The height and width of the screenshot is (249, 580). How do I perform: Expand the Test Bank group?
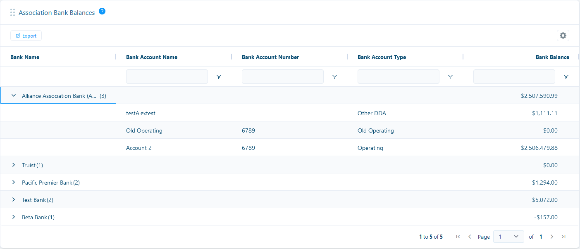14,200
